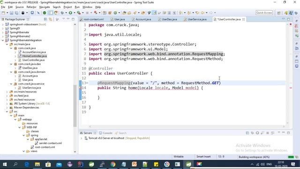
Task: Click the green Run toolbar button
Action: [x=70, y=13]
